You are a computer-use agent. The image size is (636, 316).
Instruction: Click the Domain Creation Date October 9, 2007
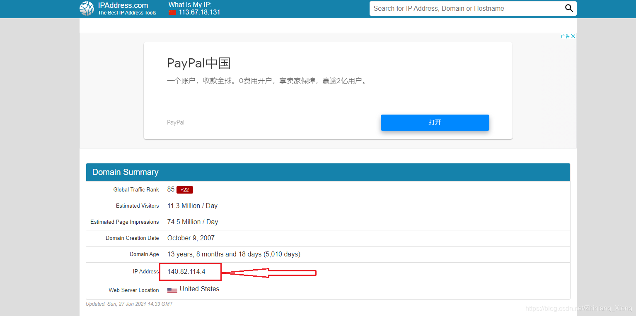click(191, 238)
